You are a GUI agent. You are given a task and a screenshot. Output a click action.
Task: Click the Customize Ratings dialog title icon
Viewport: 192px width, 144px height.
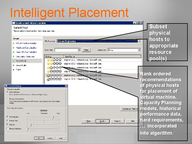click(6, 86)
